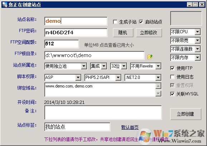Click the 随机 password button
This screenshot has height=146, width=207.
[x=123, y=32]
